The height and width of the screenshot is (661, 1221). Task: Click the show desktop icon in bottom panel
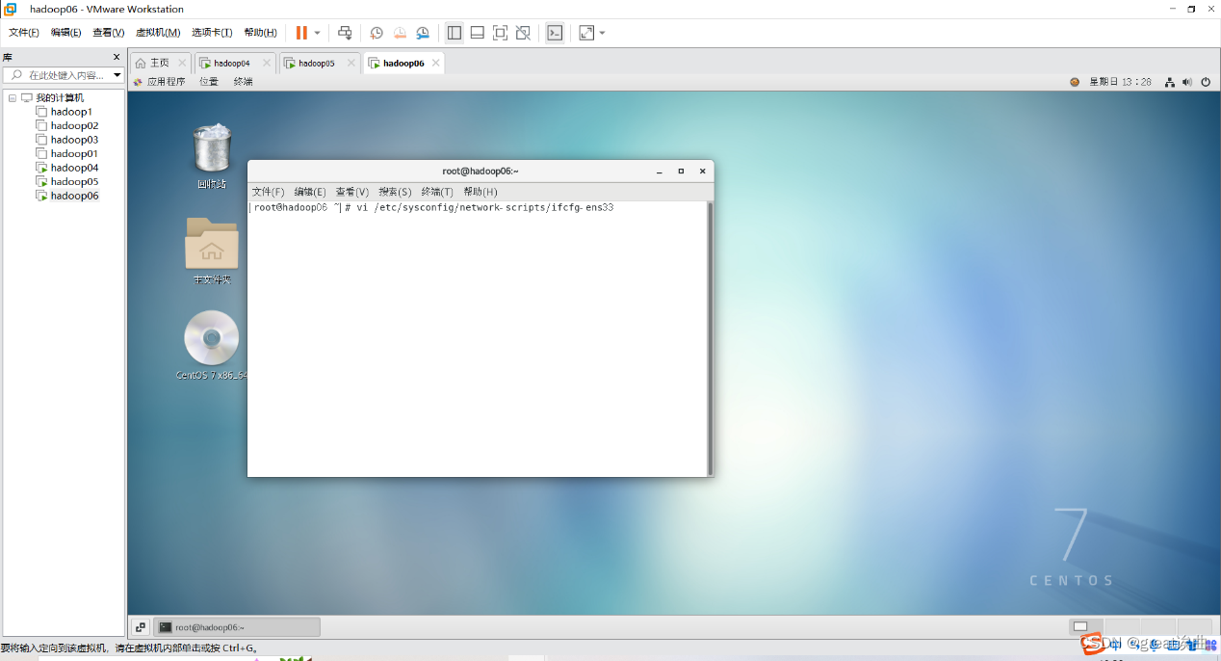pyautogui.click(x=141, y=627)
